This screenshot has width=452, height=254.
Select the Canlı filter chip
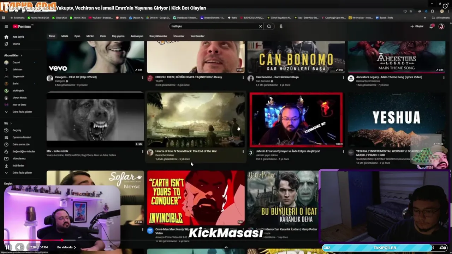click(x=103, y=36)
